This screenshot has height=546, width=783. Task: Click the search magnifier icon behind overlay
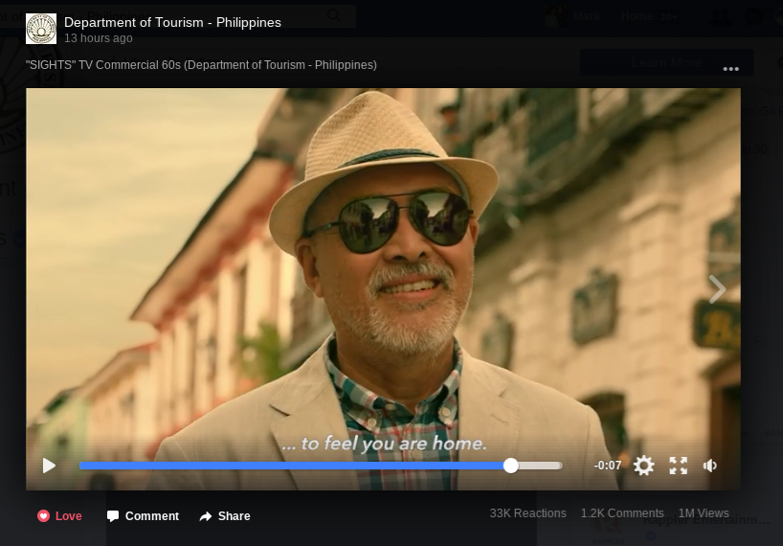point(334,15)
